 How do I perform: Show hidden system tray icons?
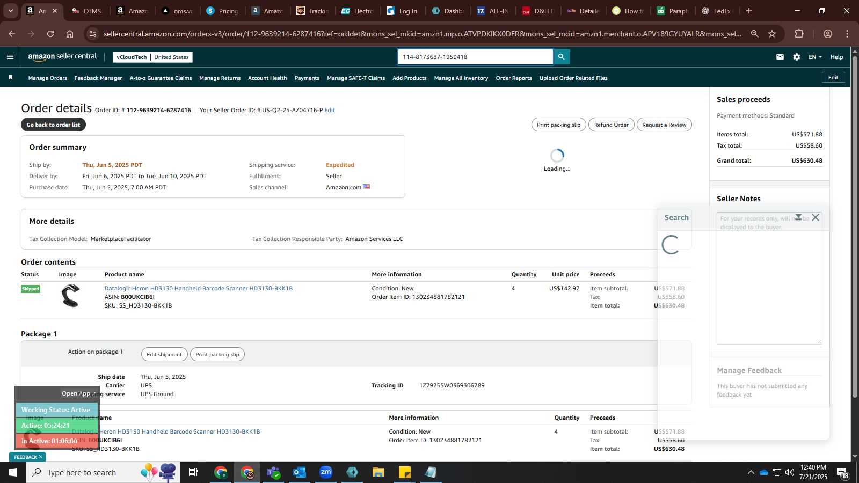coord(751,472)
